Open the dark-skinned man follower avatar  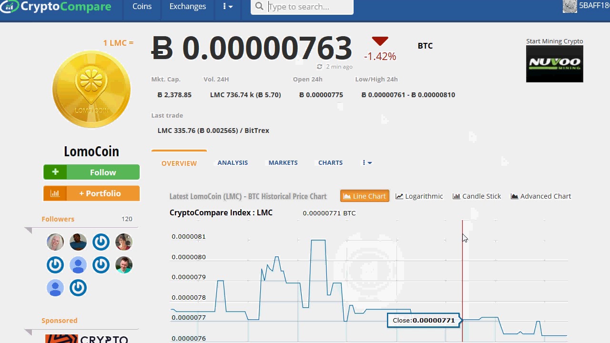(x=78, y=242)
